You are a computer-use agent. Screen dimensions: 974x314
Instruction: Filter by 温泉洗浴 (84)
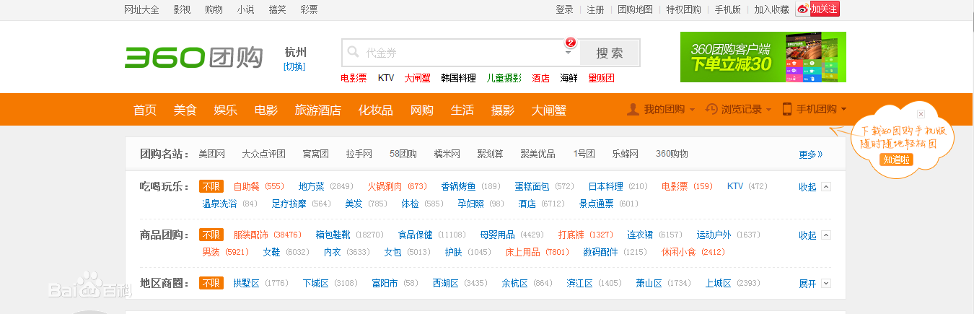pyautogui.click(x=229, y=204)
